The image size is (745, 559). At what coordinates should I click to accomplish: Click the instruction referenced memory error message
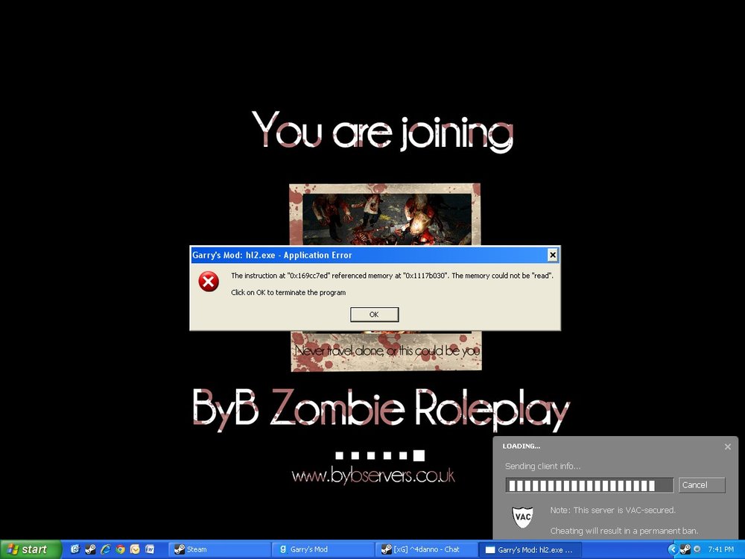(392, 276)
